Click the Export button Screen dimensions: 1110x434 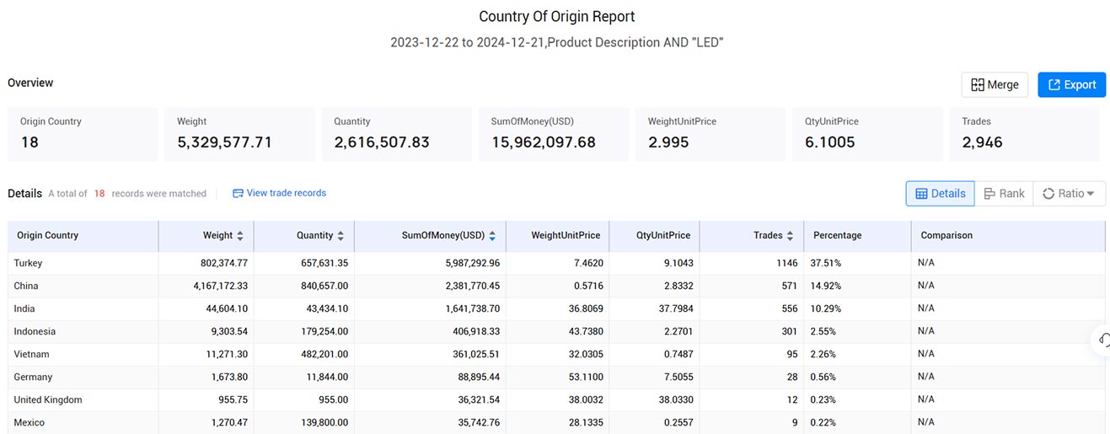[x=1071, y=84]
